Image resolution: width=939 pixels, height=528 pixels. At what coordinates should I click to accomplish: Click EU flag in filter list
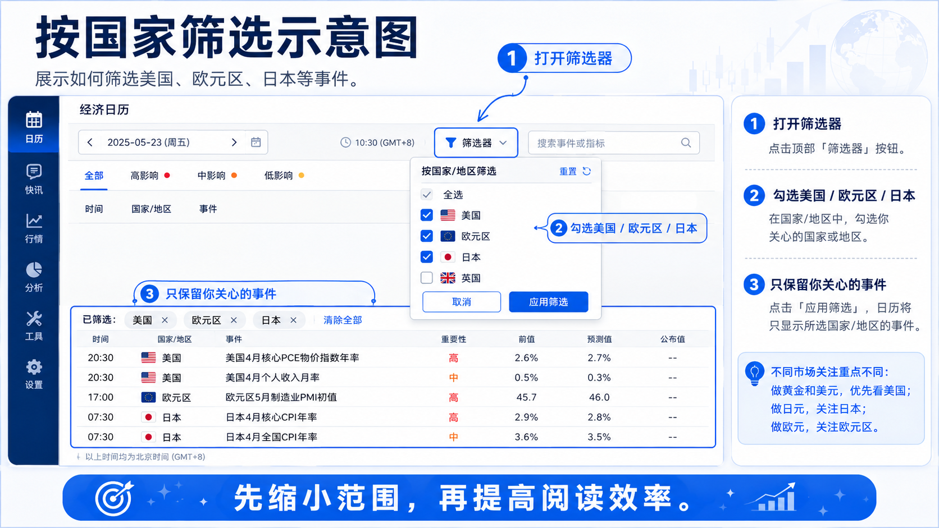pyautogui.click(x=448, y=236)
